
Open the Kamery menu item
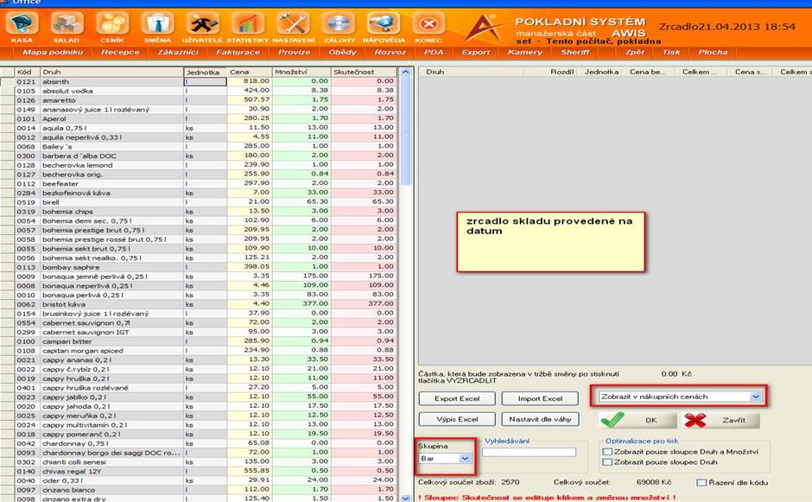pos(525,53)
